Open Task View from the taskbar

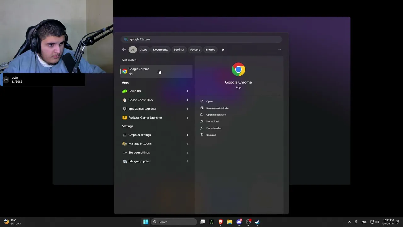click(x=202, y=222)
